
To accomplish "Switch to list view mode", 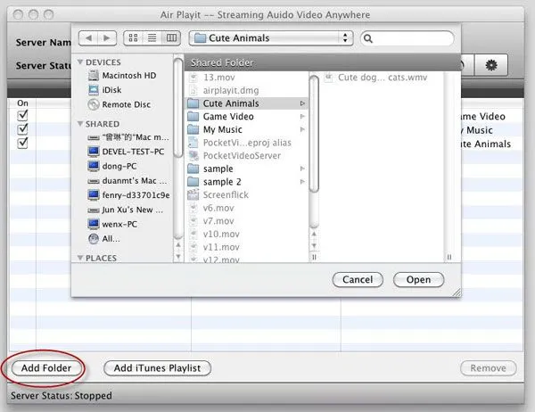I will [152, 38].
